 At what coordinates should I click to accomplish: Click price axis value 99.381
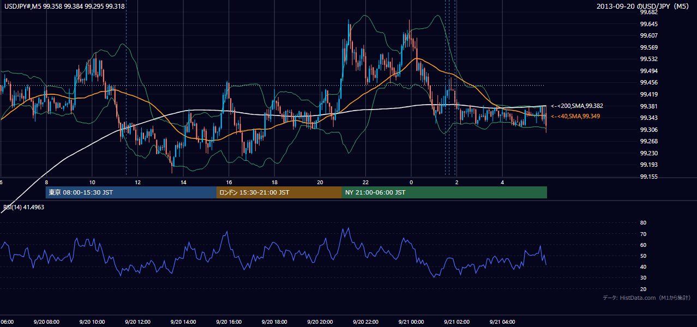coord(648,106)
